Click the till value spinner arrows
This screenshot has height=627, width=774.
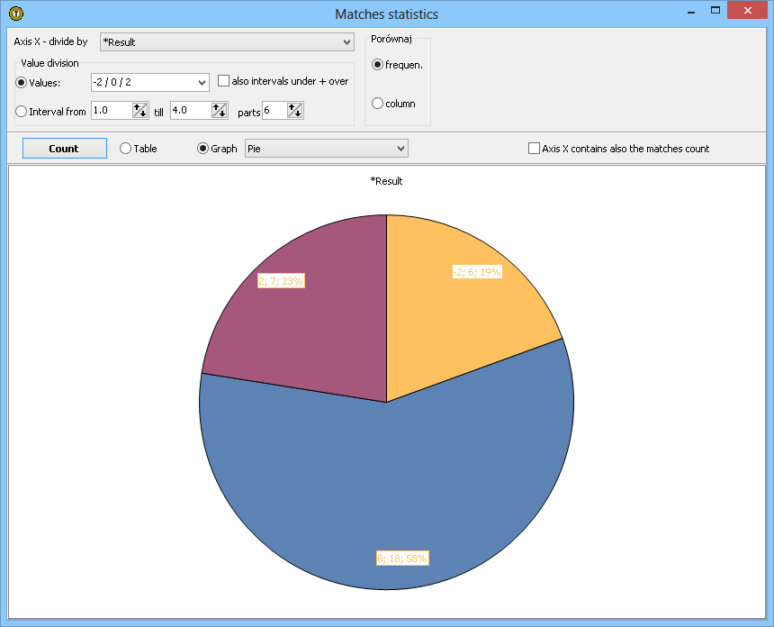(220, 111)
